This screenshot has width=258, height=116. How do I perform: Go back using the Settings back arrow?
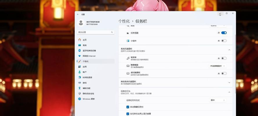point(78,14)
